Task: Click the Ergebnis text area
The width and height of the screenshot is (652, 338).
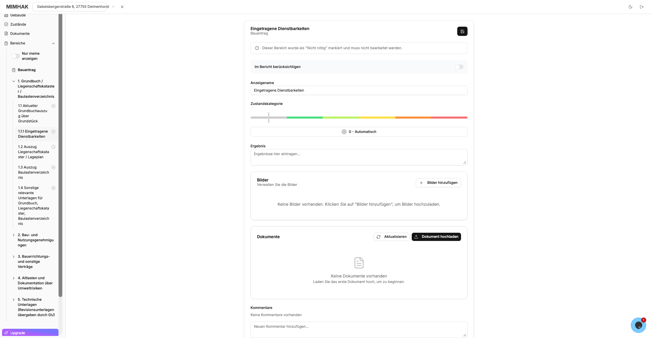Action: tap(359, 157)
